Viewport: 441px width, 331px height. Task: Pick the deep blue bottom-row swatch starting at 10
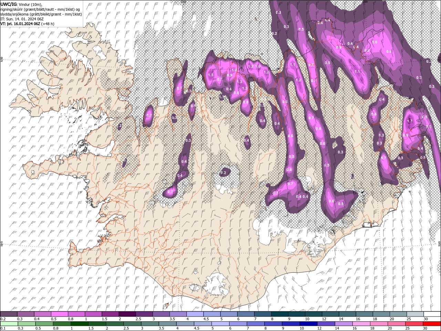[309, 323]
